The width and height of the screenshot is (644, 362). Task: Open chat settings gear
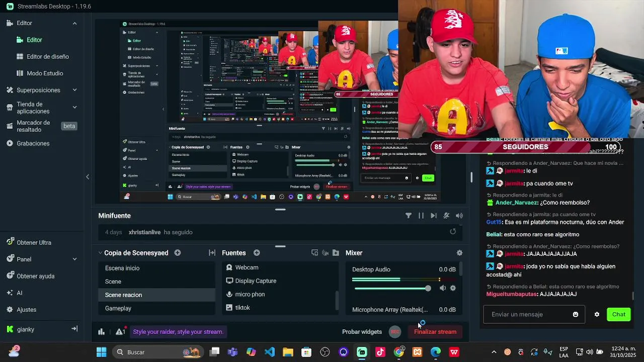(x=597, y=315)
